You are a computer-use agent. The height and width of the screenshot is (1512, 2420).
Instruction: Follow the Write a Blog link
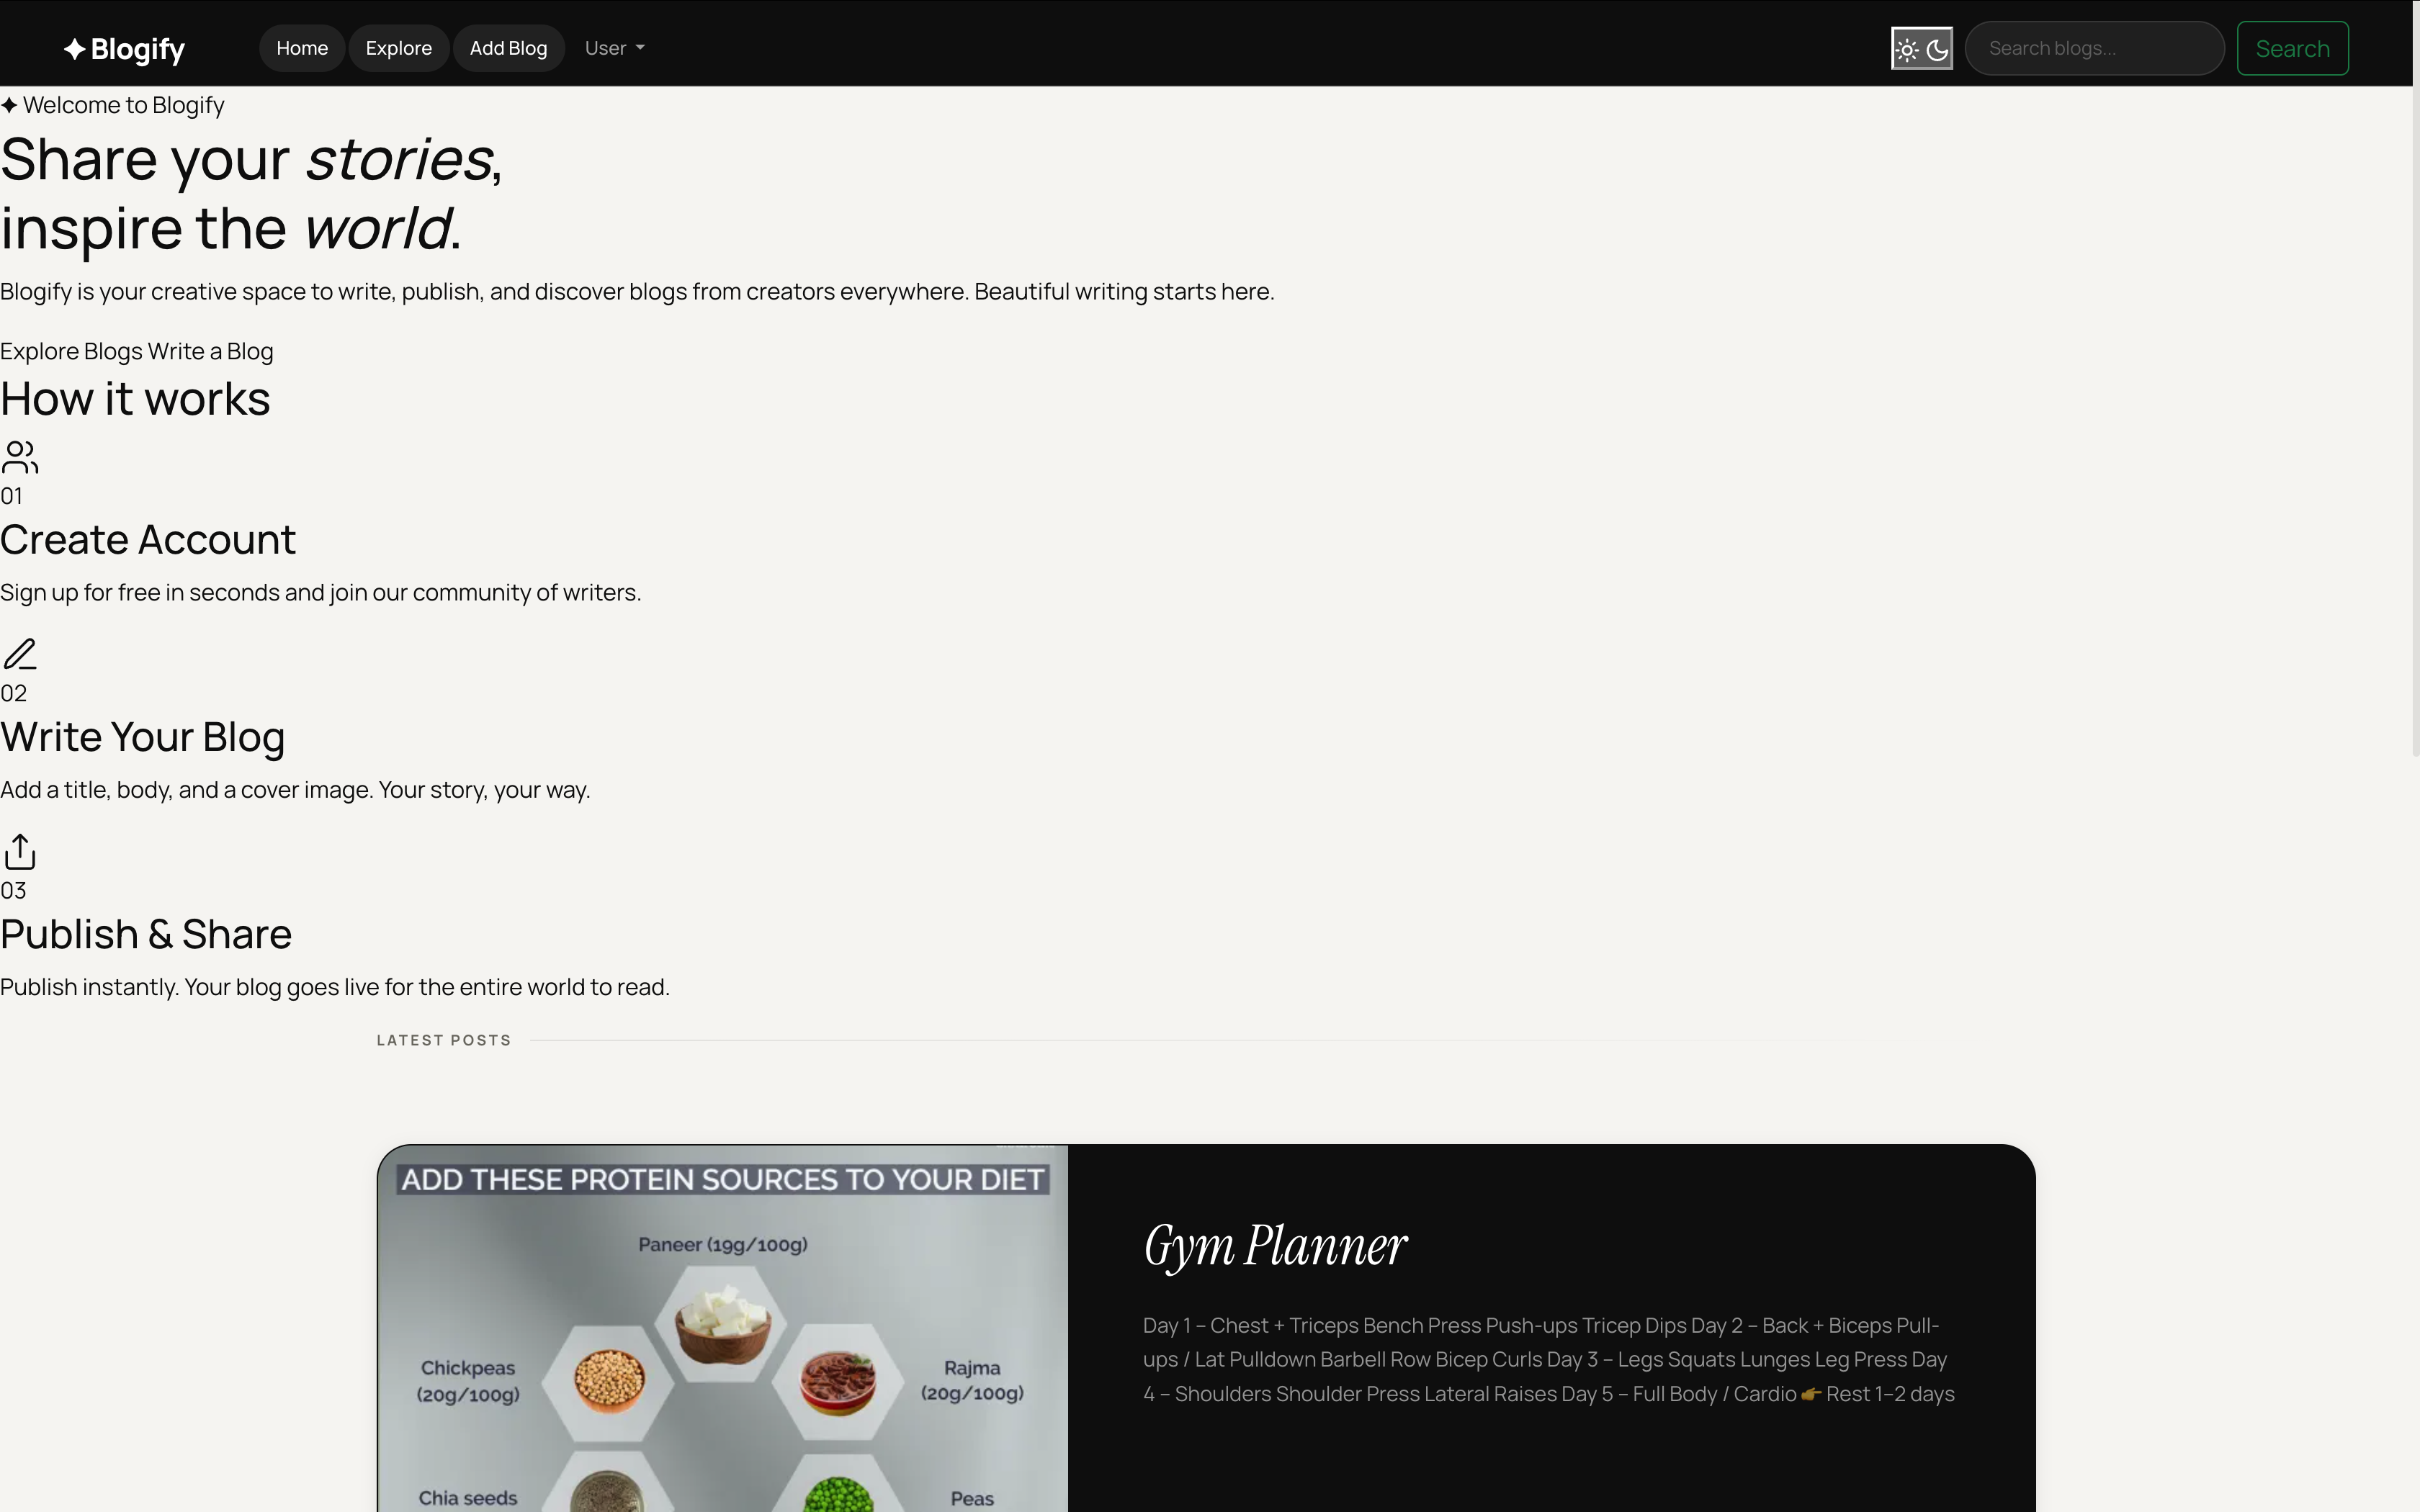pyautogui.click(x=210, y=351)
